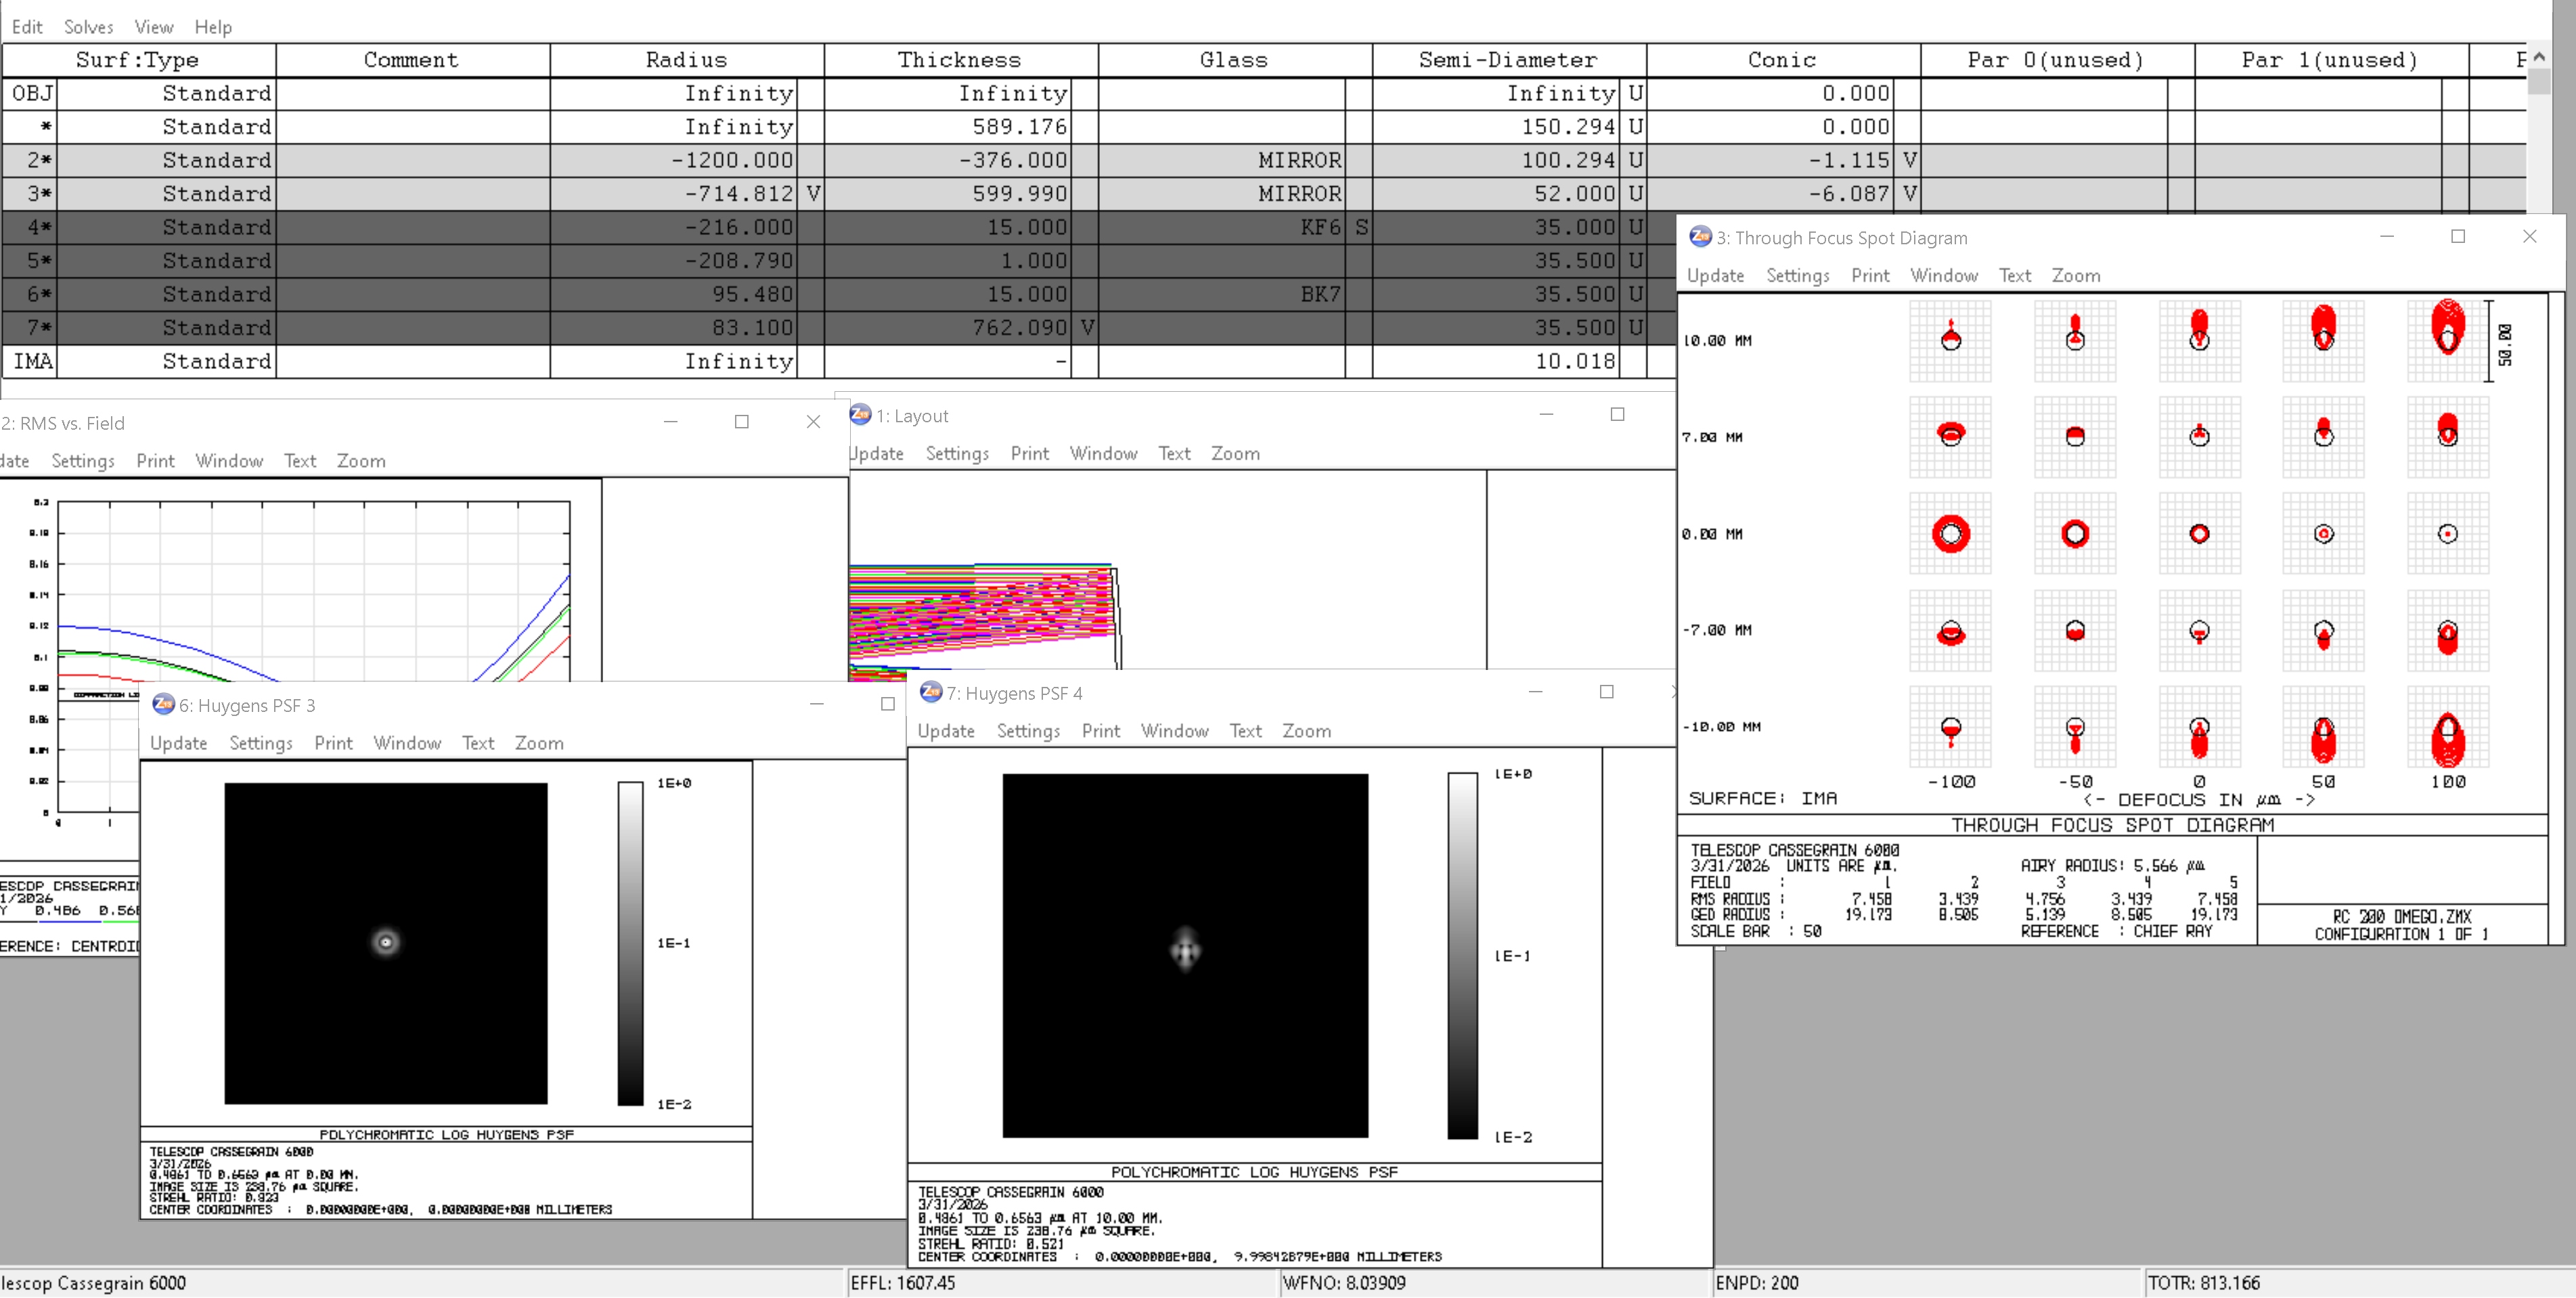Close the RMS vs. Field window

(813, 422)
